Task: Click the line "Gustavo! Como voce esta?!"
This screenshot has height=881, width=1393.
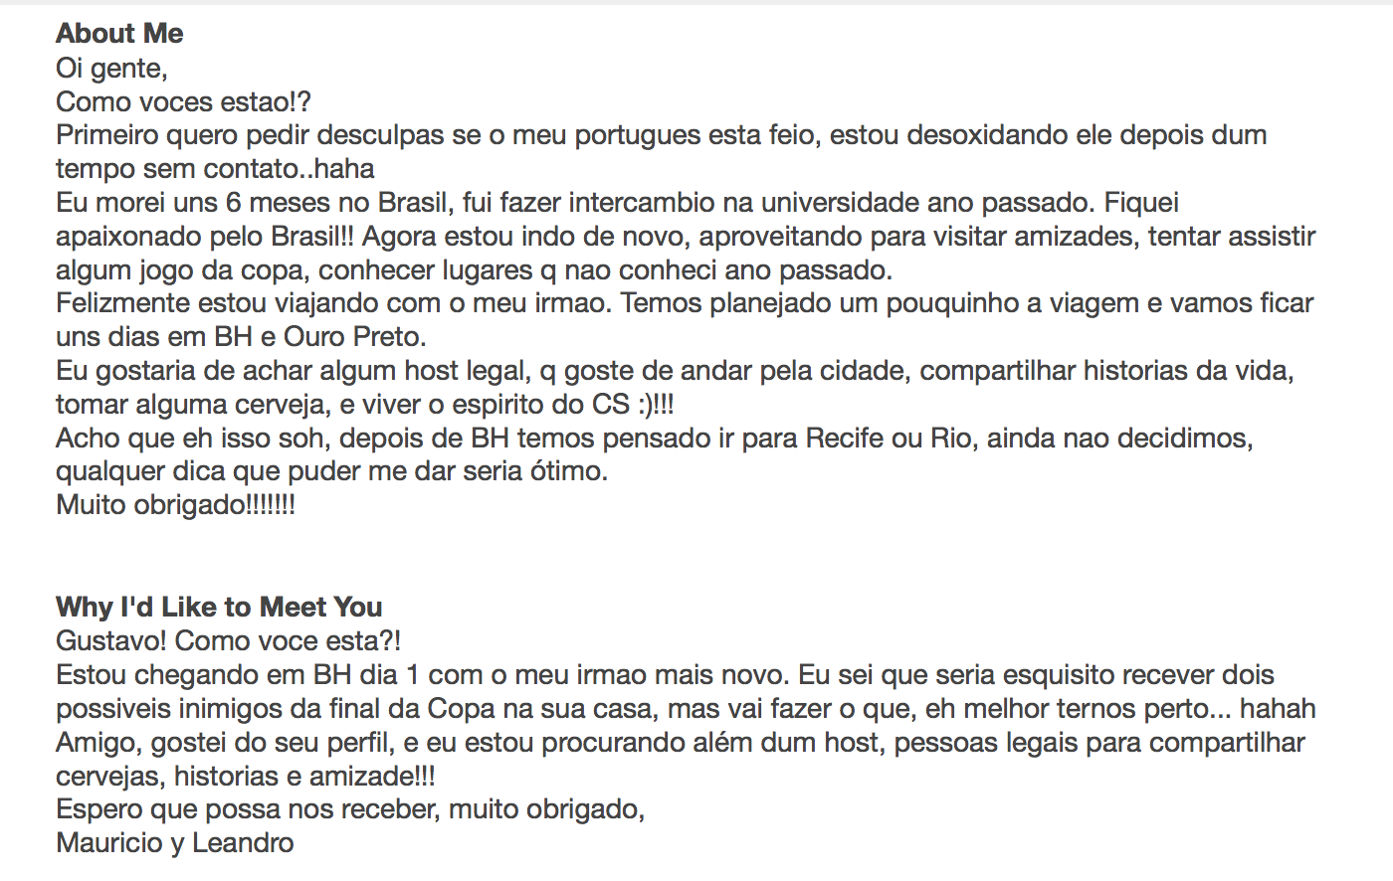Action: pos(228,641)
